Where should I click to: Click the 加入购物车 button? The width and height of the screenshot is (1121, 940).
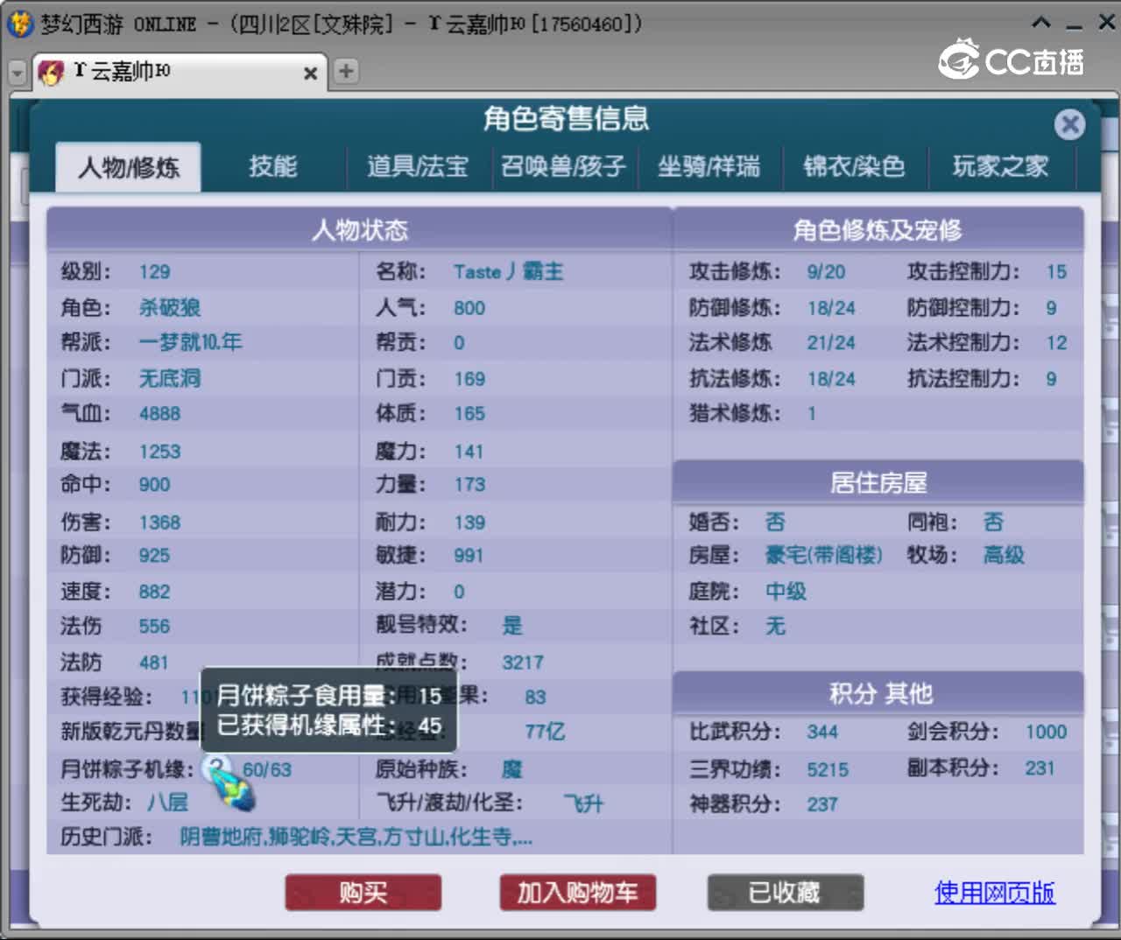(577, 893)
